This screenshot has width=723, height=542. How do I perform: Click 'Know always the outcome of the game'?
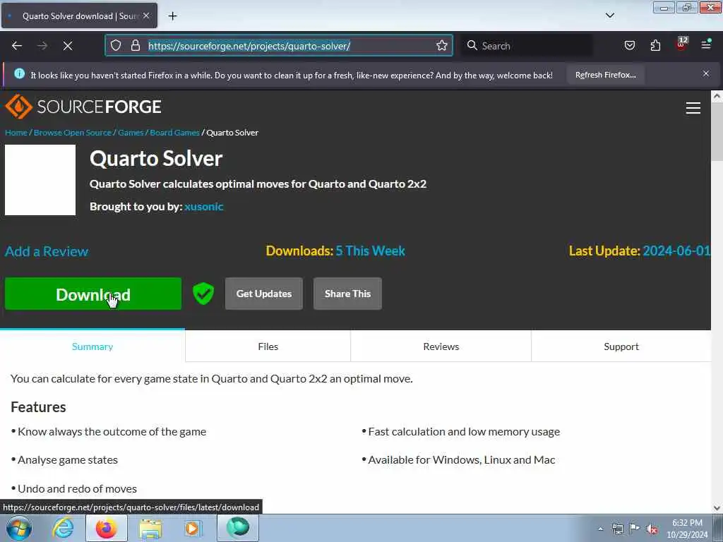(x=112, y=432)
